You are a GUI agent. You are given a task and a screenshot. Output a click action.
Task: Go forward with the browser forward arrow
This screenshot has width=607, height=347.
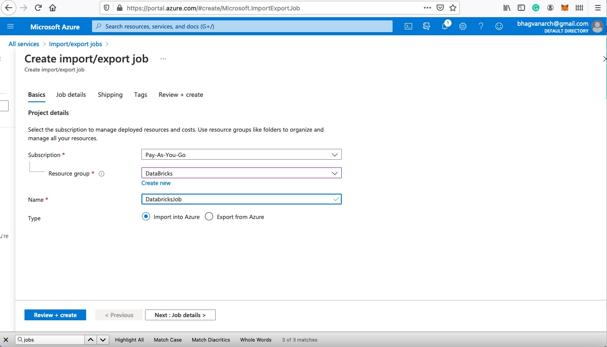point(24,8)
